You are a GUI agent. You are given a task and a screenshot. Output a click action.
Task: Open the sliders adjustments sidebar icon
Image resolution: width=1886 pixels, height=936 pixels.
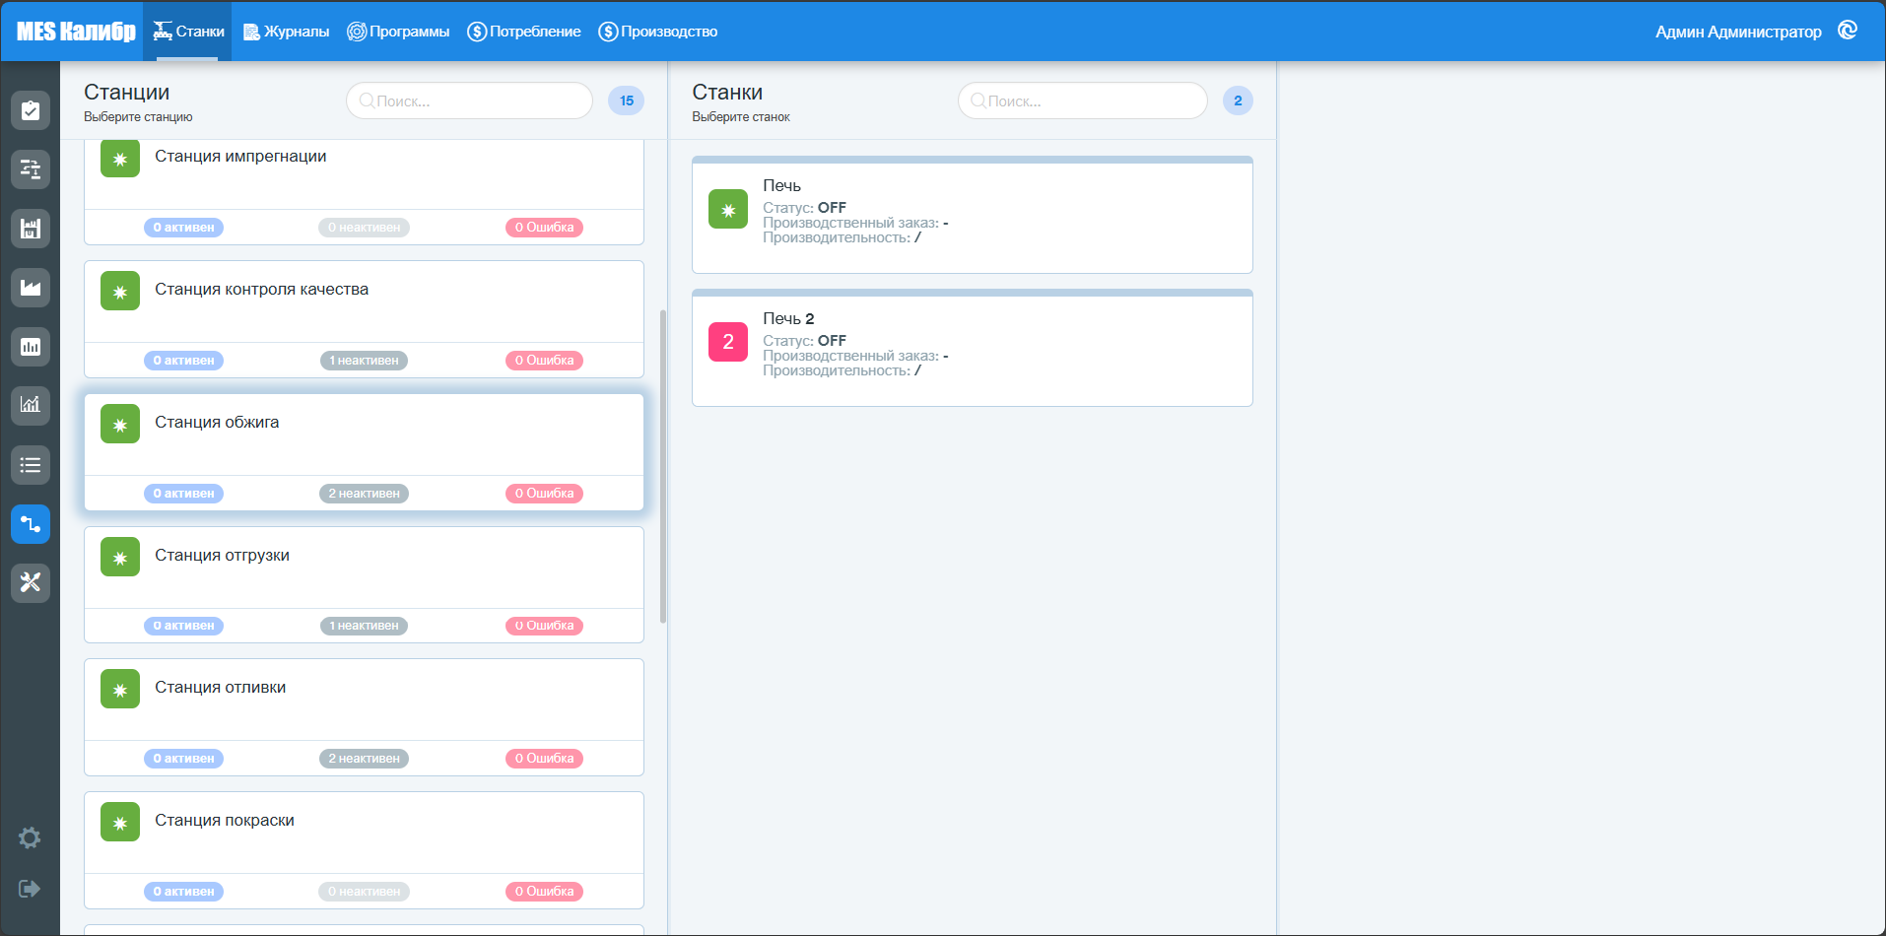[x=31, y=169]
